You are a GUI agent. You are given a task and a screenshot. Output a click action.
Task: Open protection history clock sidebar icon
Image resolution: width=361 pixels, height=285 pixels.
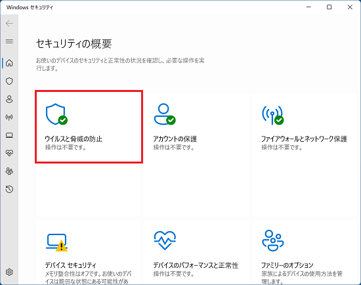click(x=9, y=189)
